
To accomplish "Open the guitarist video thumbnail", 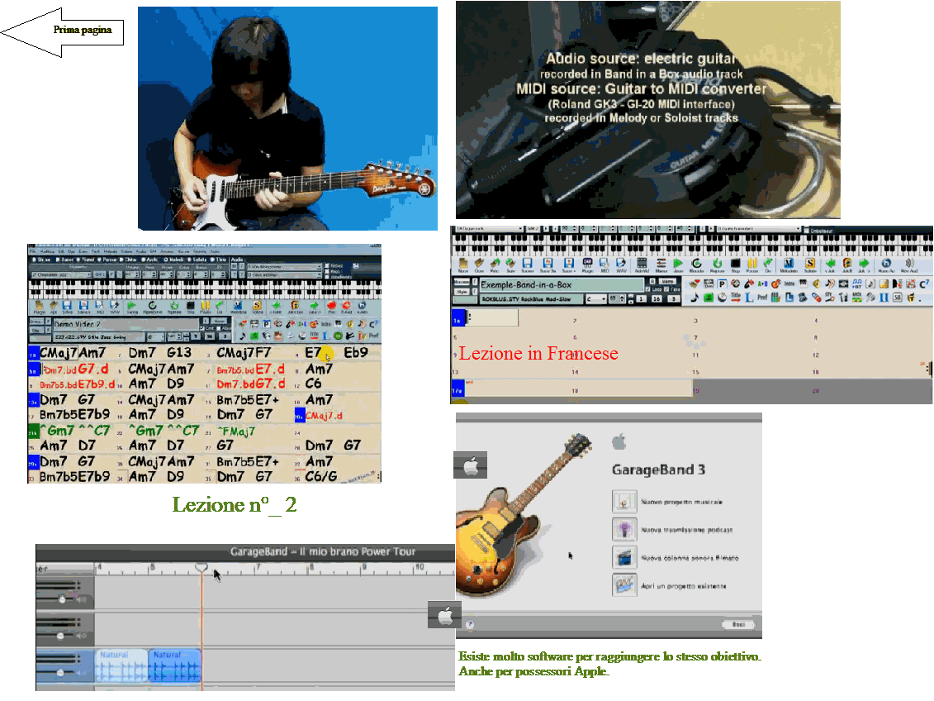I will click(x=287, y=118).
